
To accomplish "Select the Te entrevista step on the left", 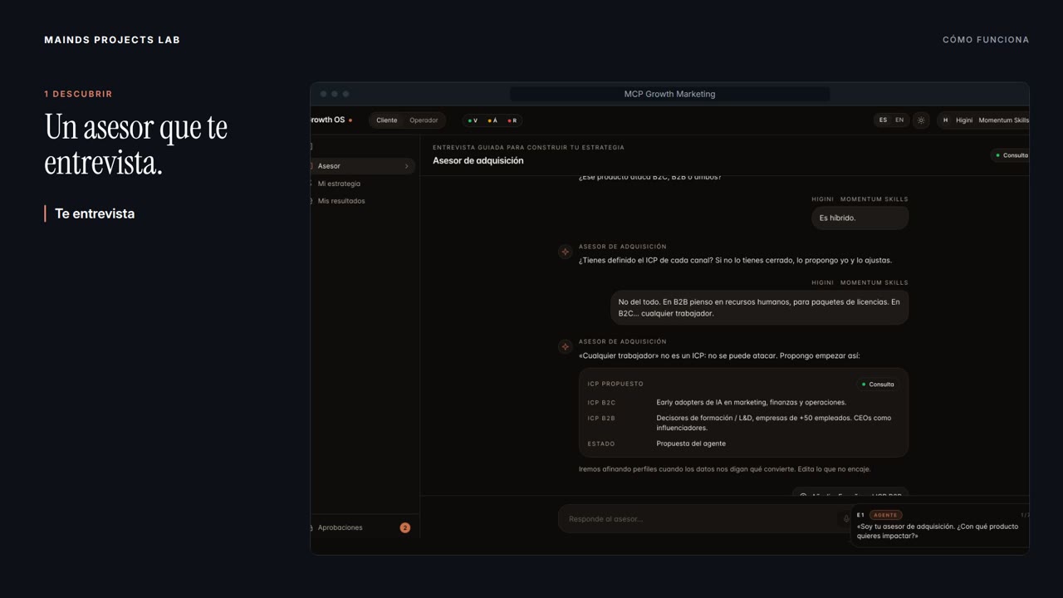I will (x=95, y=213).
